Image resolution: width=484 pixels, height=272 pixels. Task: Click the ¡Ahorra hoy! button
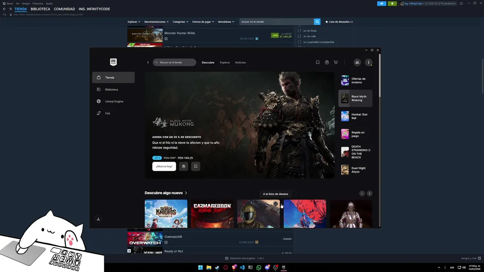(x=164, y=166)
